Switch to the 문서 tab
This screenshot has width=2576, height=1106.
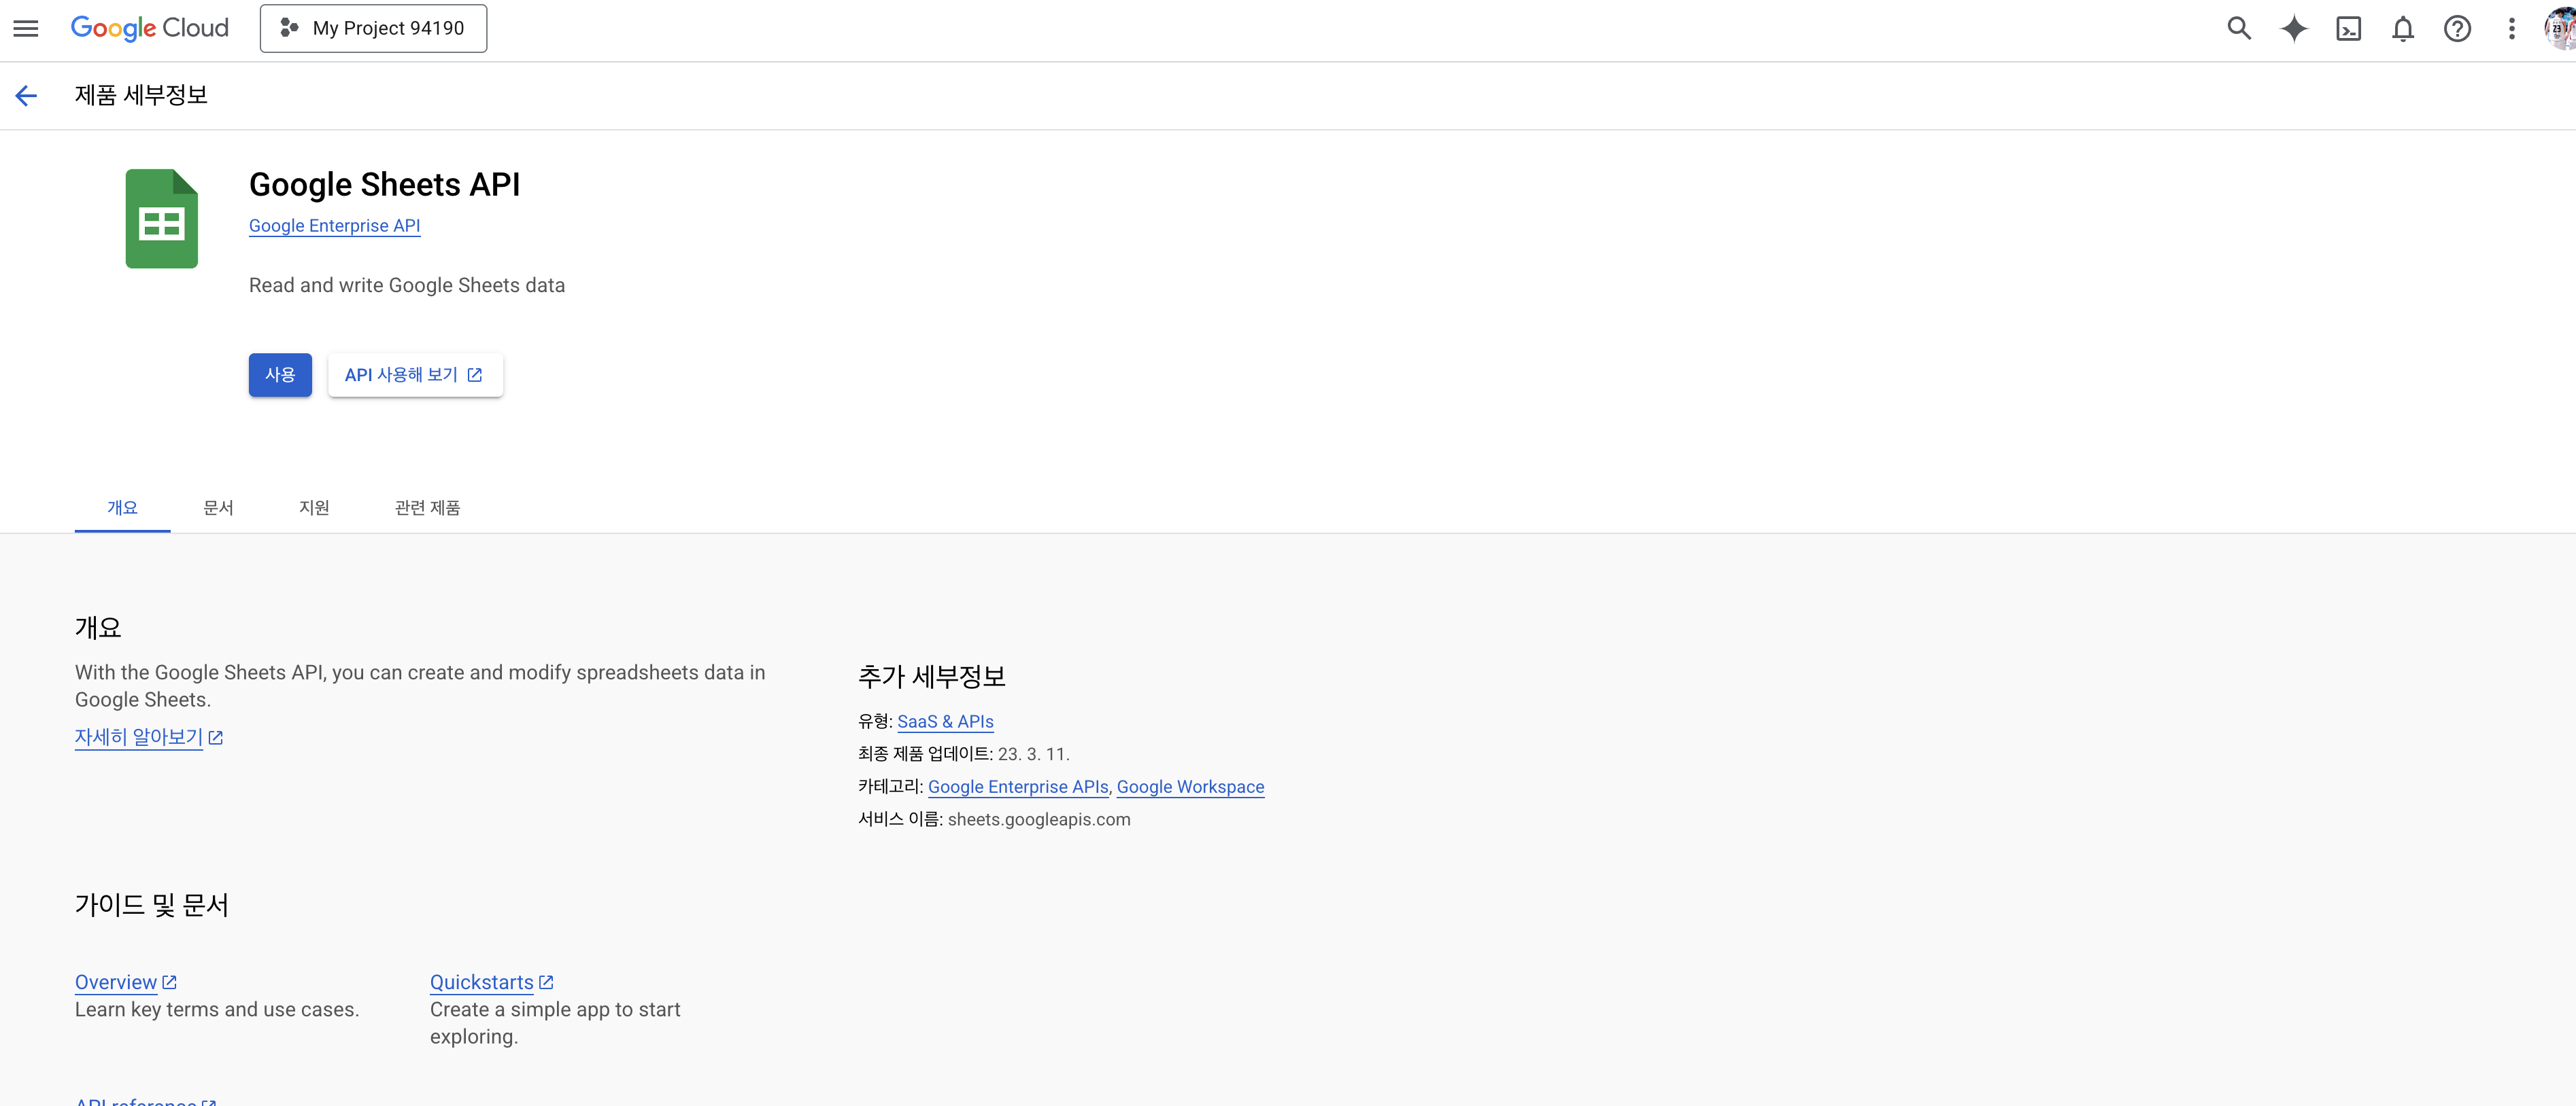(x=218, y=507)
